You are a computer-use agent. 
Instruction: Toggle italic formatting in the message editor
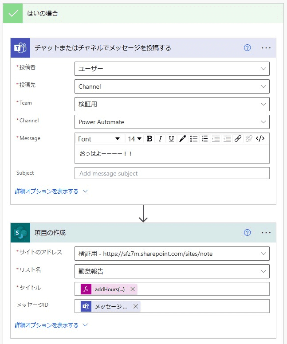click(x=160, y=139)
